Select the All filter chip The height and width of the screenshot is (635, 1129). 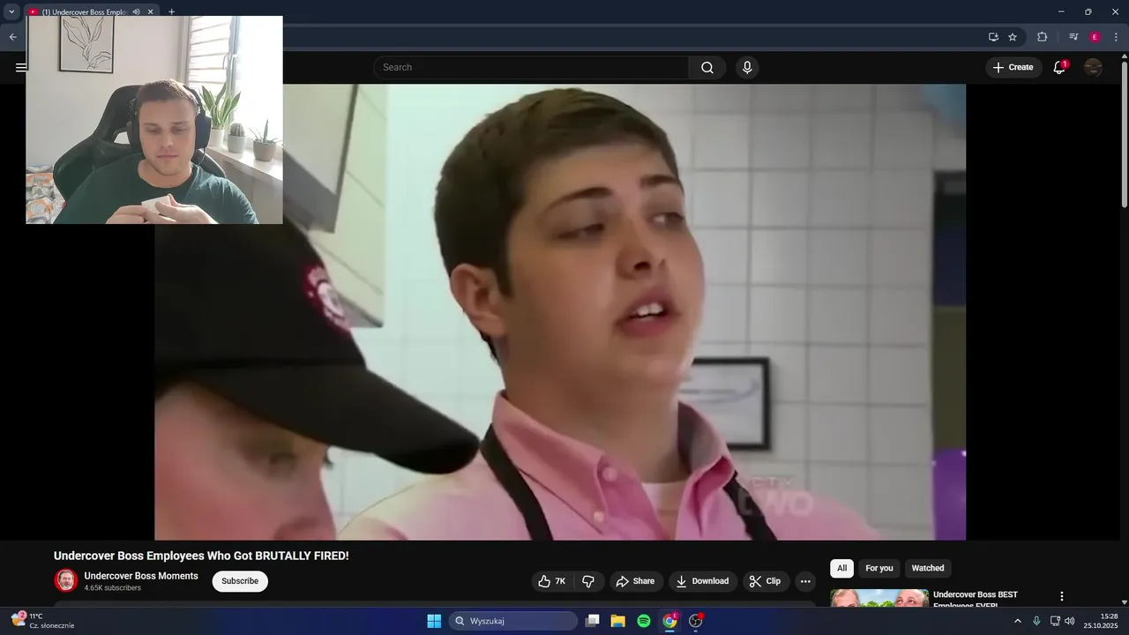tap(841, 568)
